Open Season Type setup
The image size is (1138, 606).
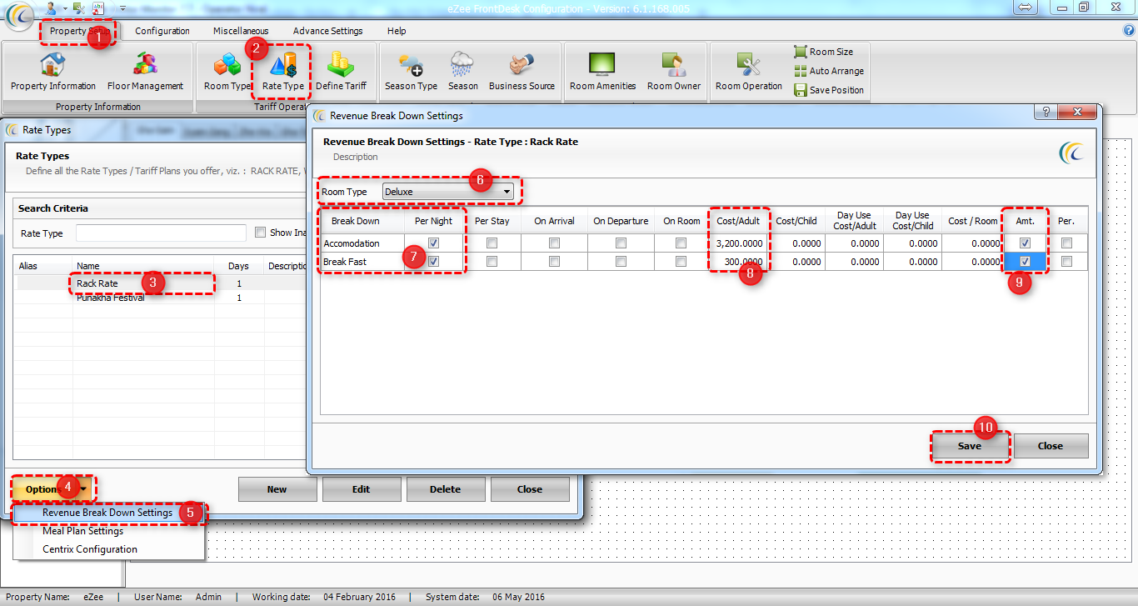(411, 72)
